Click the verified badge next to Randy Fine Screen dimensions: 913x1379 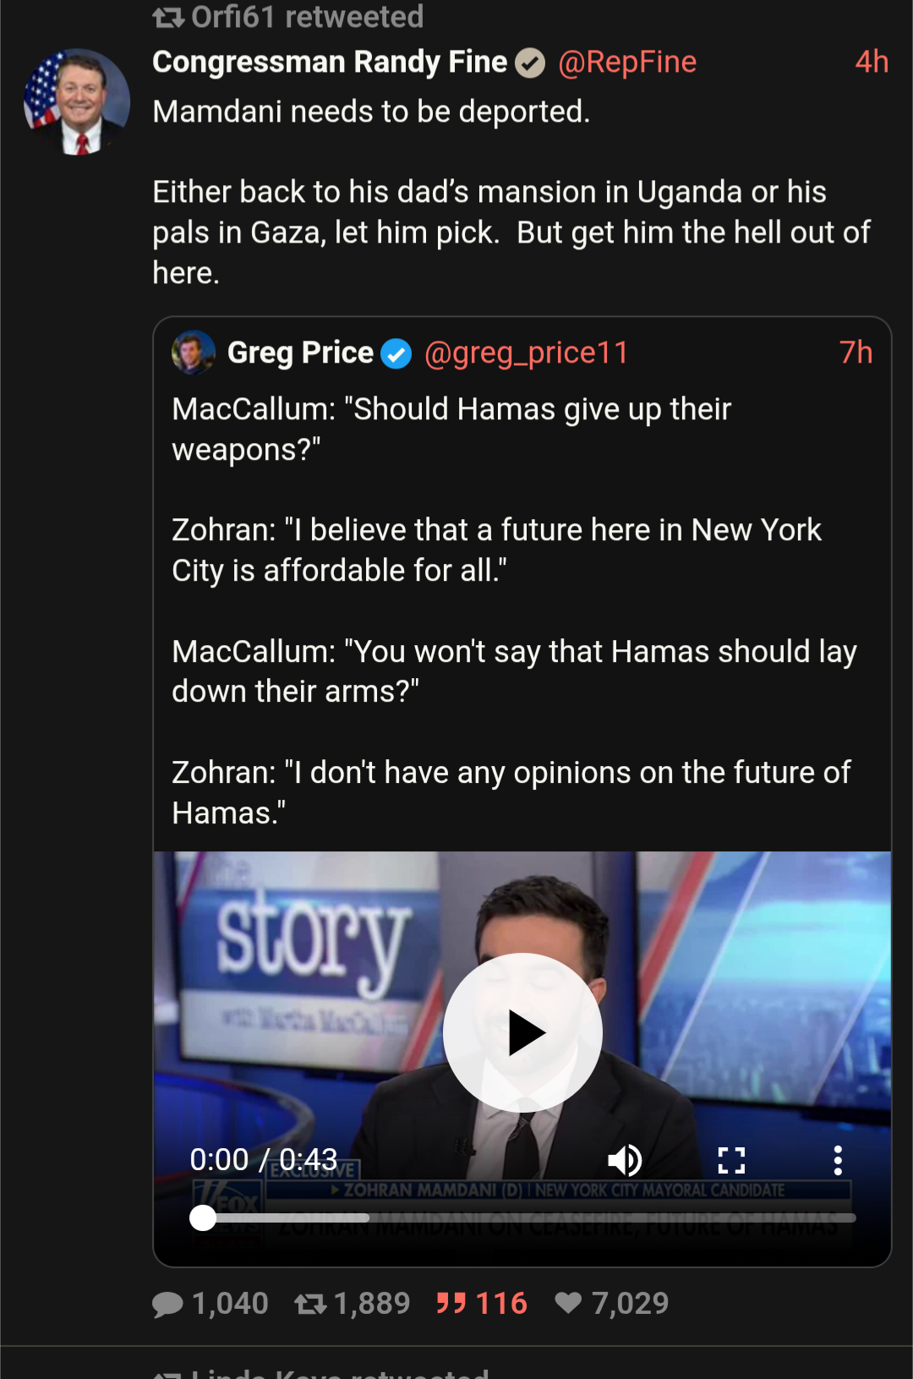530,63
